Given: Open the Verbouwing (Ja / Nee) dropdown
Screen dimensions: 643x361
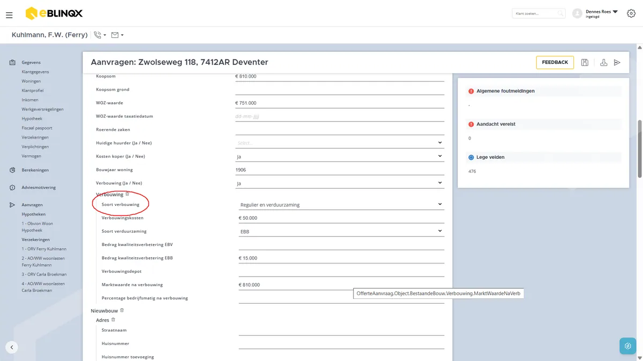Looking at the screenshot, I should [x=340, y=183].
